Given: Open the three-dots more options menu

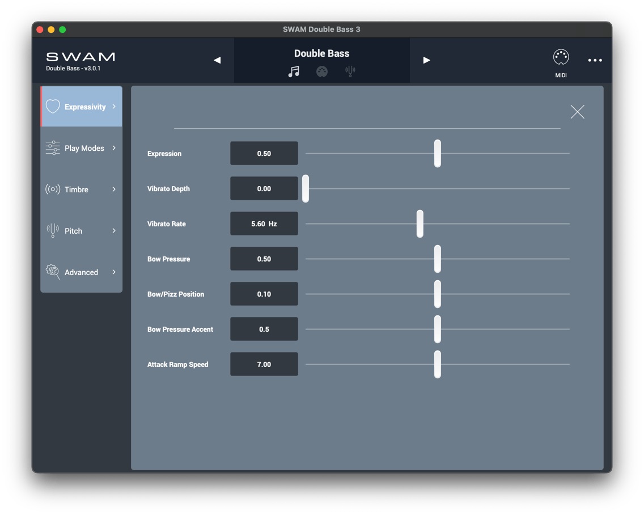Looking at the screenshot, I should (x=595, y=60).
